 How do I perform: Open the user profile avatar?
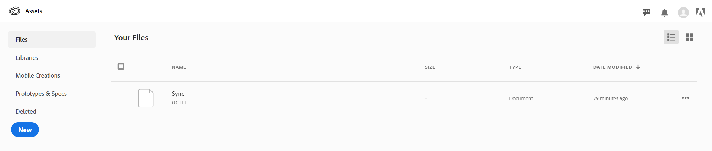click(683, 13)
